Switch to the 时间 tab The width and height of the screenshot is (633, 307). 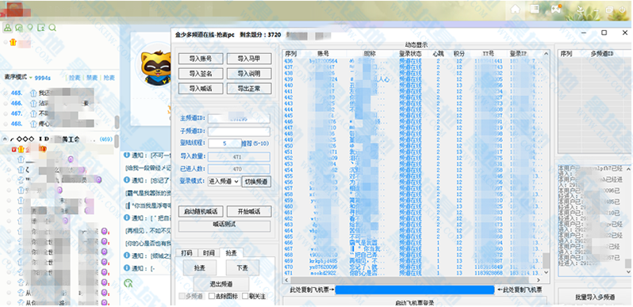point(209,253)
